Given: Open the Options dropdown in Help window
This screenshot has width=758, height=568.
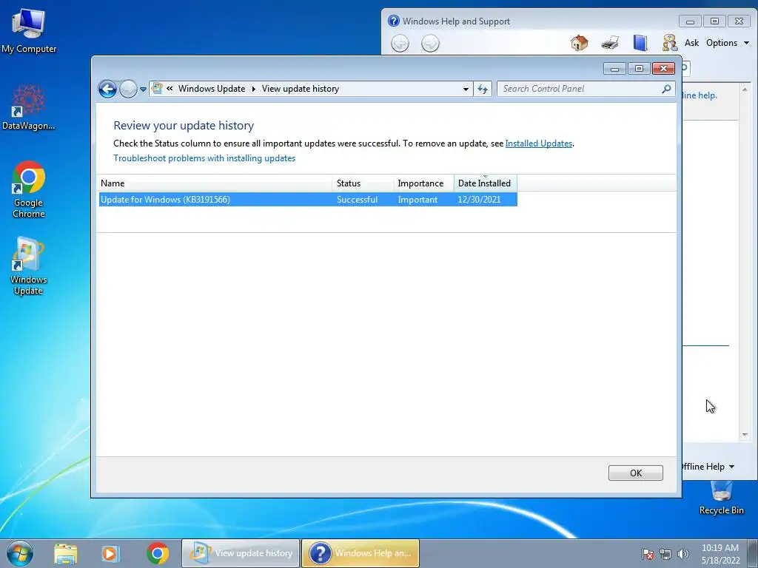Looking at the screenshot, I should pos(728,43).
